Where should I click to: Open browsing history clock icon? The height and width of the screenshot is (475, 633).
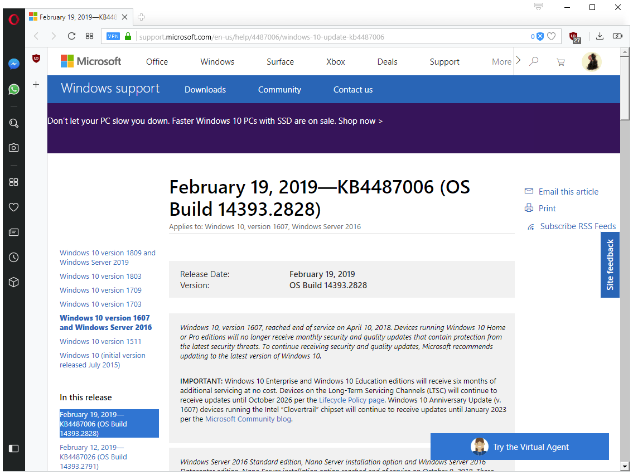[x=14, y=257]
